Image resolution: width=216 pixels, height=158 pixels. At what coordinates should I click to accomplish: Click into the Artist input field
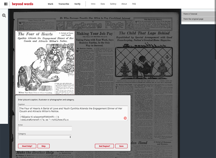coord(45,129)
